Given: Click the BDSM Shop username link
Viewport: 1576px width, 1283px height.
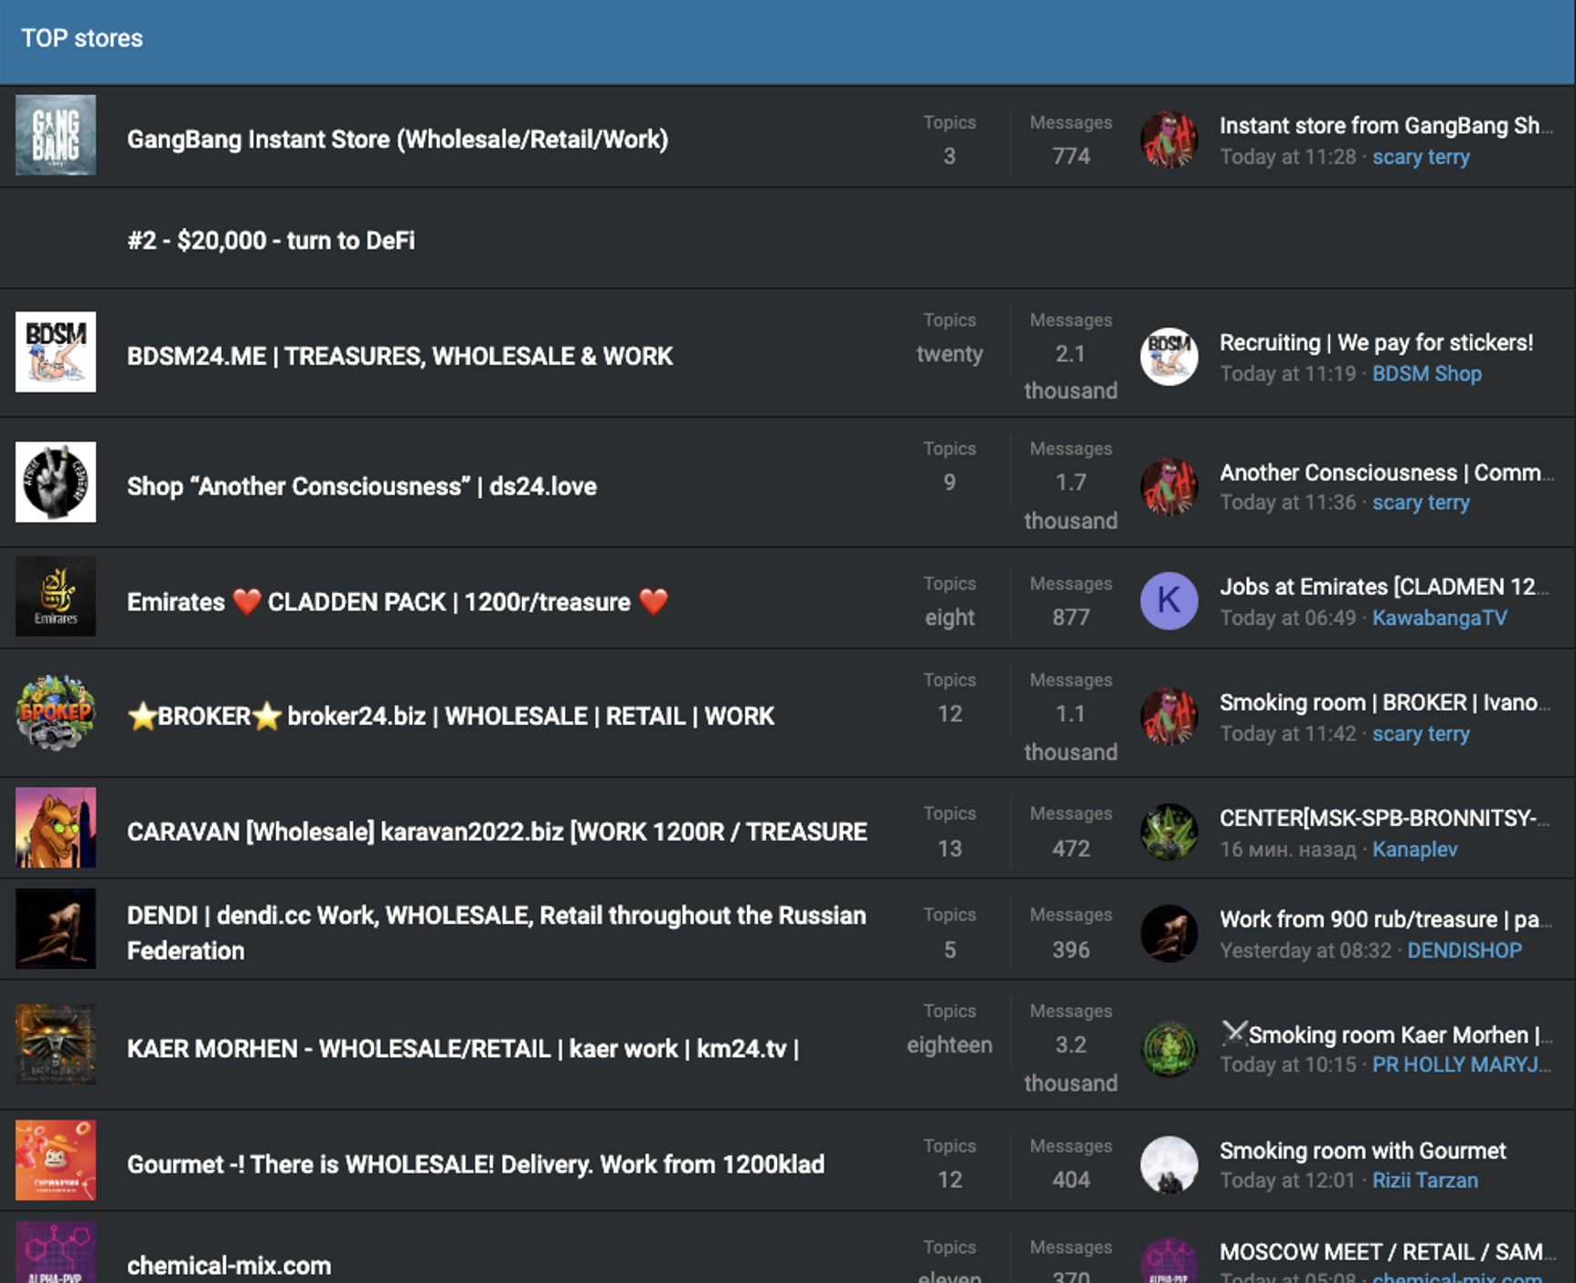Looking at the screenshot, I should tap(1427, 374).
